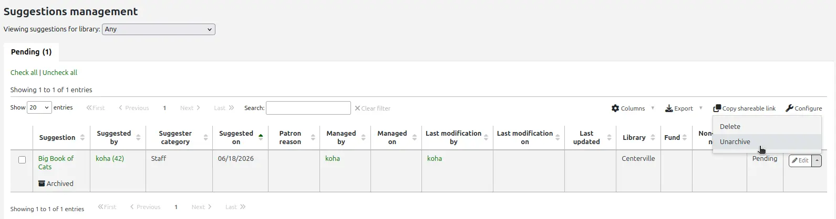Click the Clear filter X icon
This screenshot has height=219, width=836.
[x=357, y=108]
